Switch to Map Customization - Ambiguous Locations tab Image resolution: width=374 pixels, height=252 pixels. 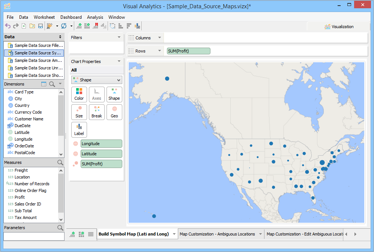click(x=217, y=234)
